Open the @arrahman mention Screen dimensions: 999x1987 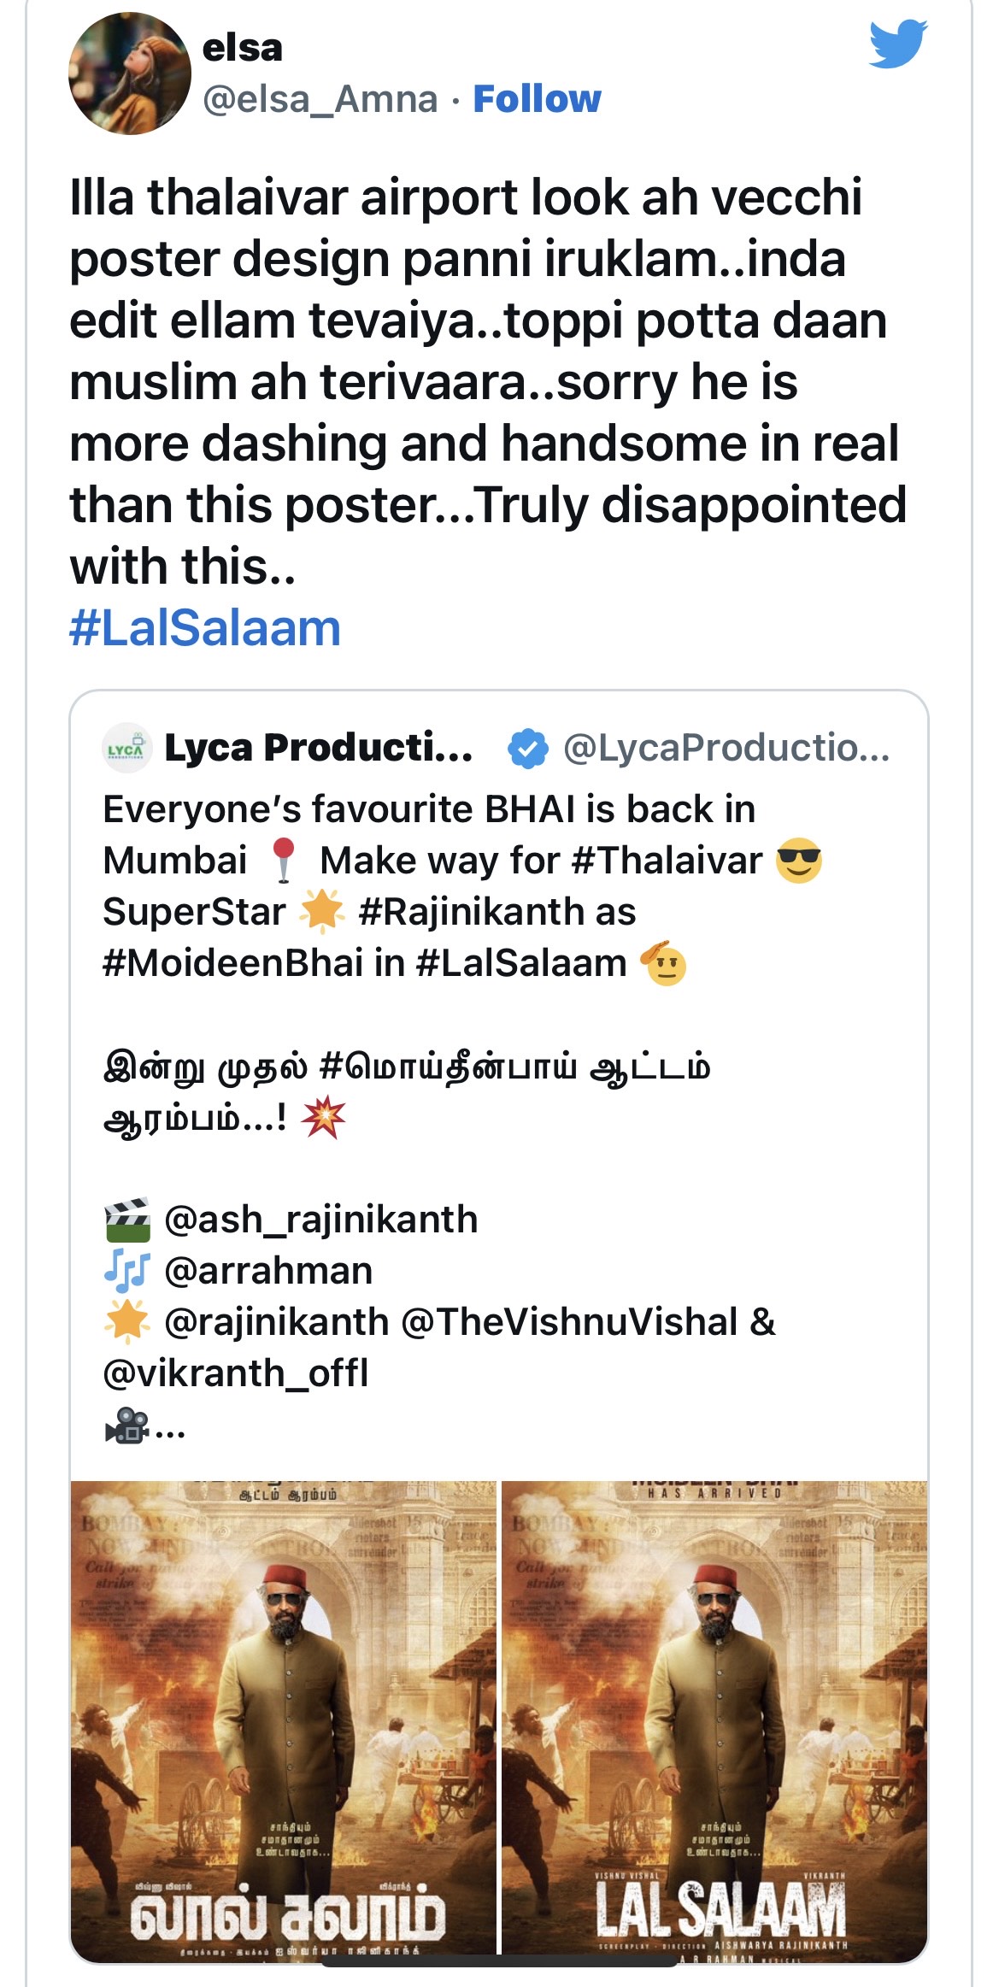tap(268, 1271)
